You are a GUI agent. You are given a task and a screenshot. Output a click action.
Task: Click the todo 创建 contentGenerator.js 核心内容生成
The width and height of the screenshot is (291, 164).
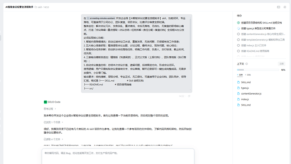coord(263,34)
